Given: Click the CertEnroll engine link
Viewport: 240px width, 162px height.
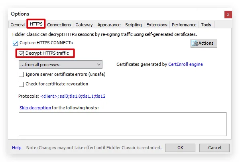Looking at the screenshot, I should (185, 64).
